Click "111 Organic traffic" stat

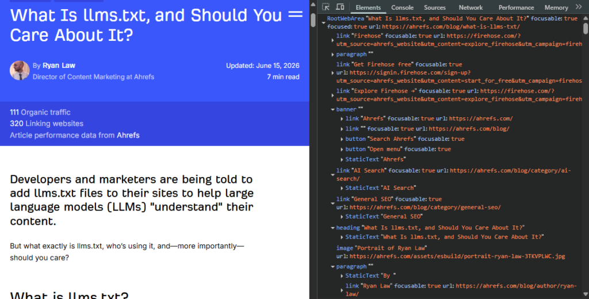tap(40, 112)
